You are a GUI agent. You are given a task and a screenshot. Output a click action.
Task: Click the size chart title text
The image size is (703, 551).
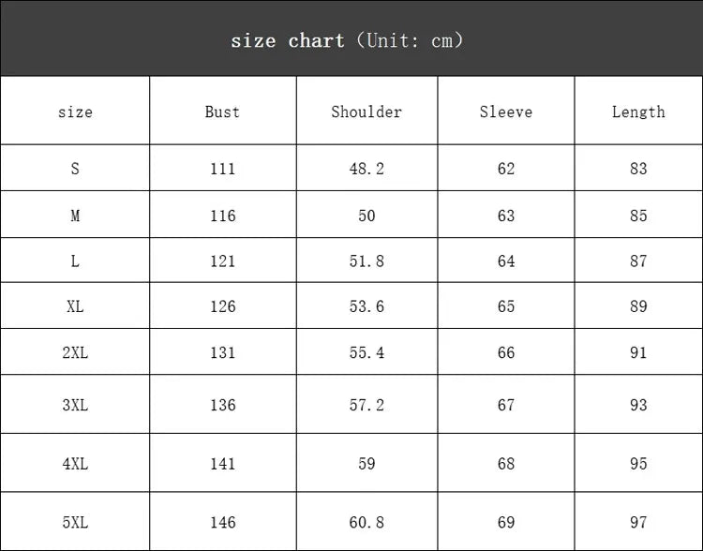tap(348, 41)
